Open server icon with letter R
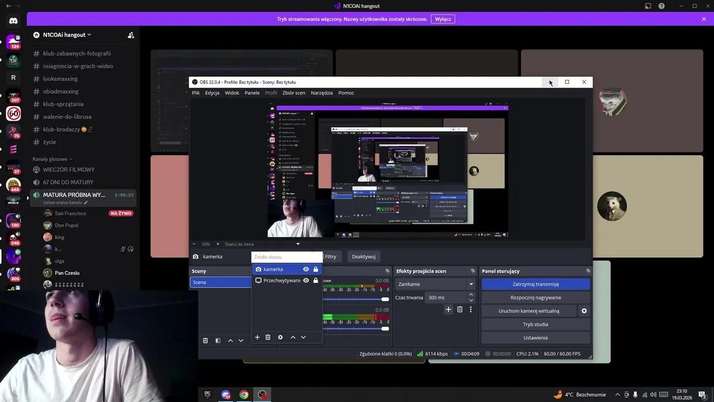Image resolution: width=714 pixels, height=402 pixels. click(x=13, y=78)
